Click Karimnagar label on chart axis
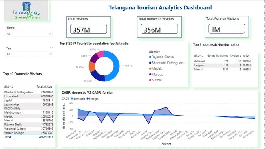Screen dimensions: 265x149 pyautogui.click(x=248, y=134)
